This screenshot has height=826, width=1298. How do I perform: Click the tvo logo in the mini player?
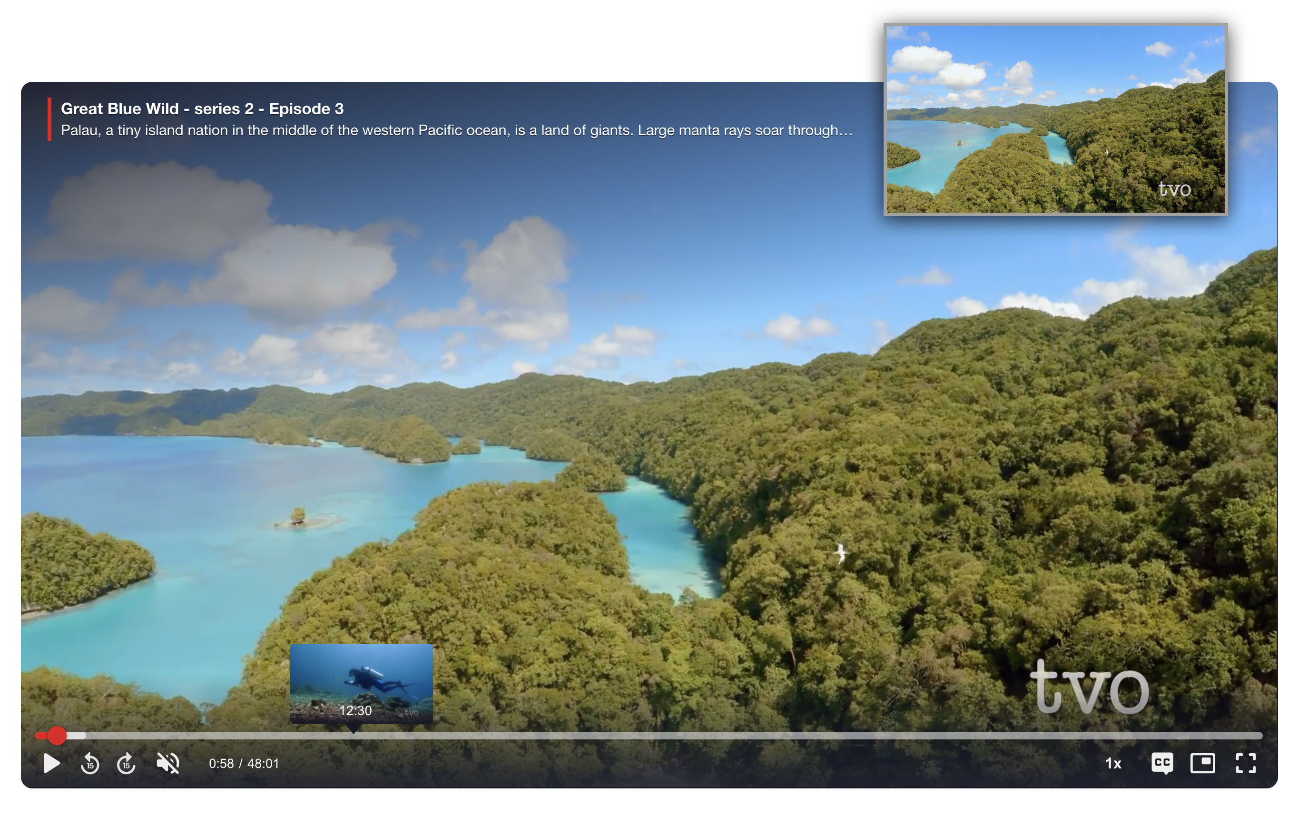click(x=1175, y=189)
